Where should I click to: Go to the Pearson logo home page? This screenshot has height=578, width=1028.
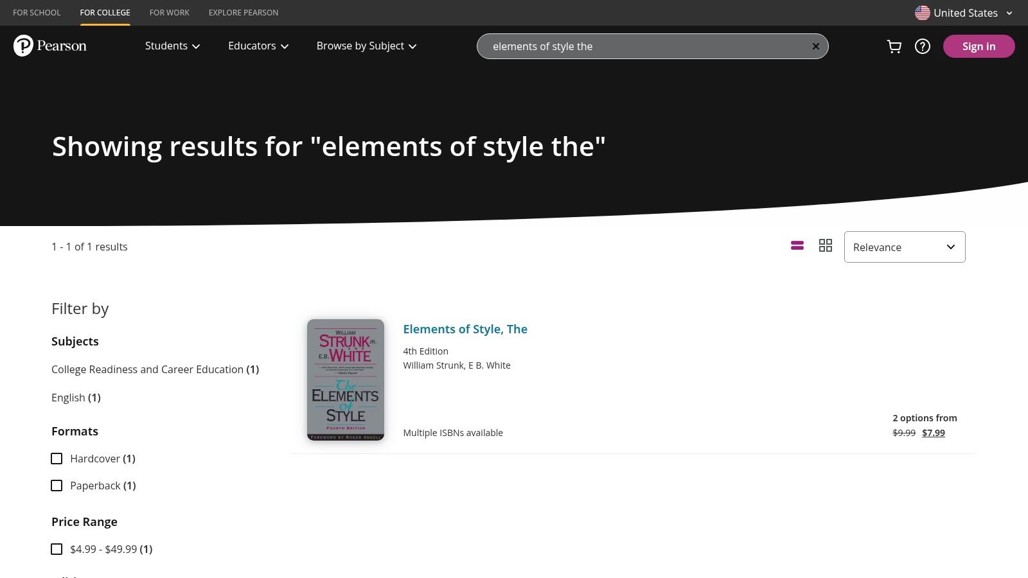click(x=49, y=46)
